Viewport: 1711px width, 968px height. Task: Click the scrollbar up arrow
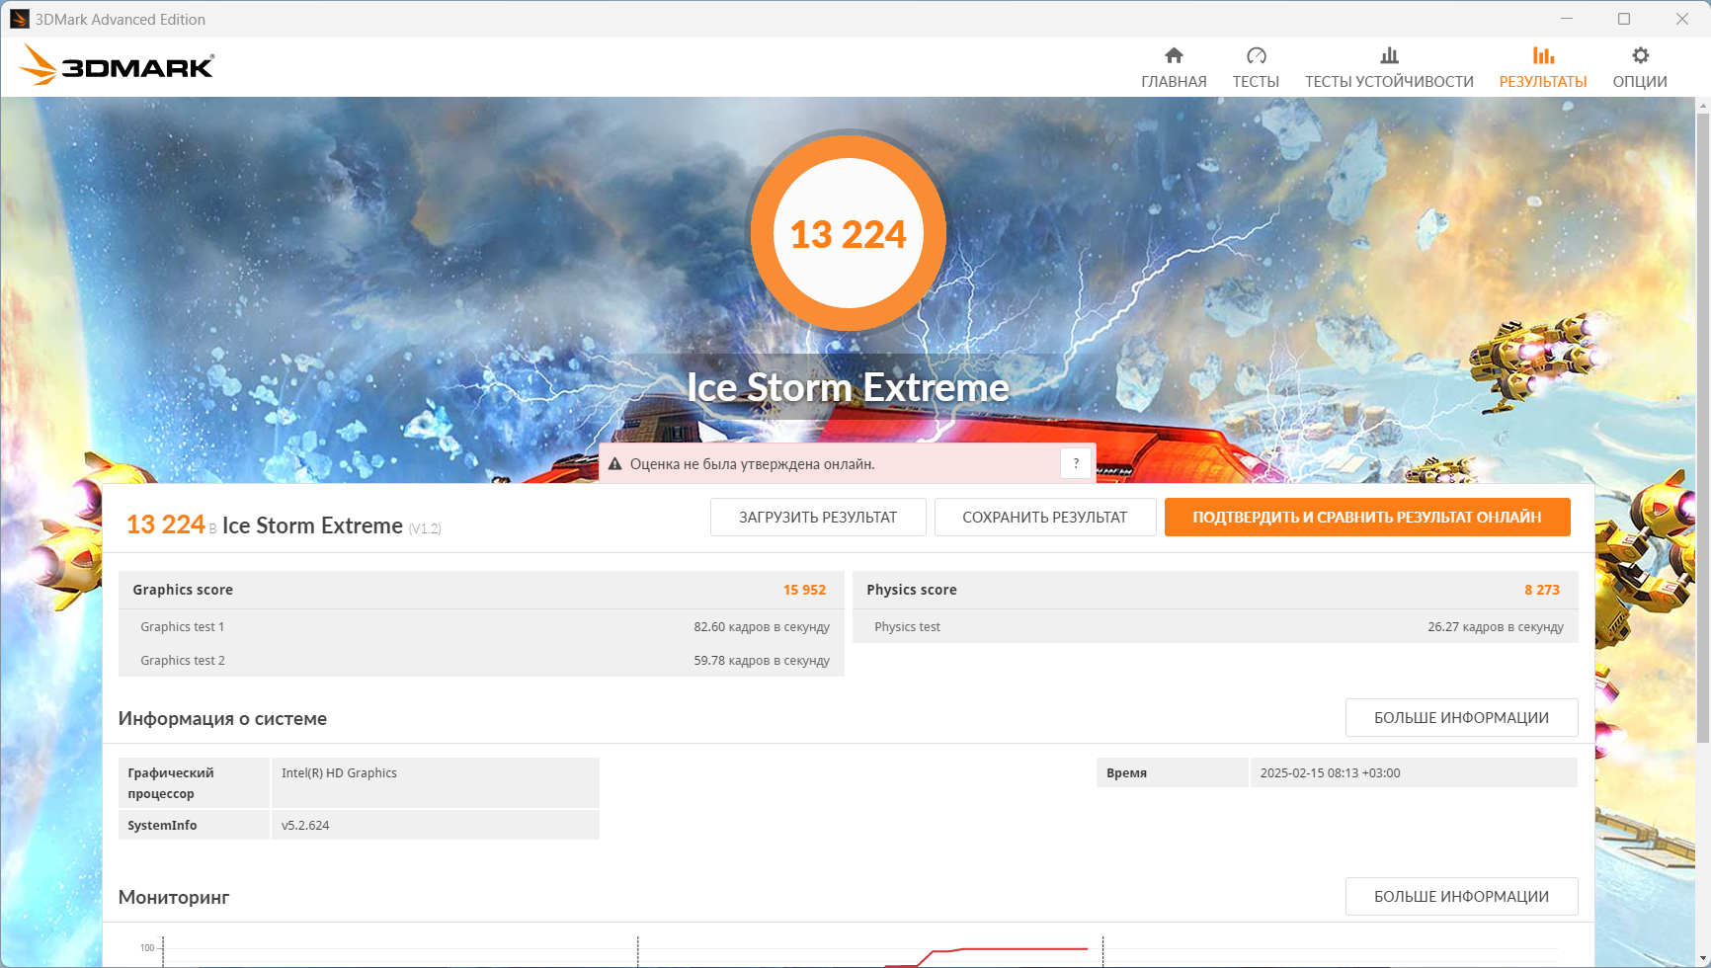(1702, 104)
